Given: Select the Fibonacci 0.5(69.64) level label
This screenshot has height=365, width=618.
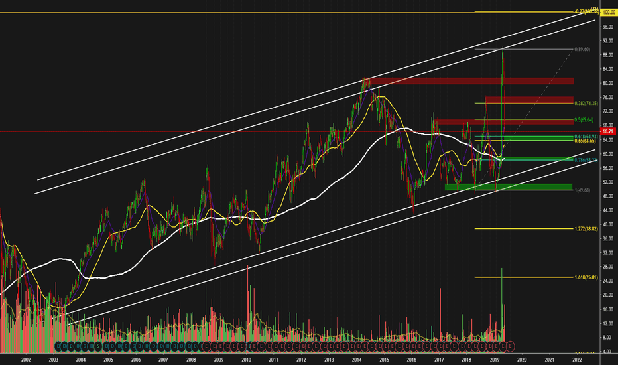Looking at the screenshot, I should pos(584,120).
